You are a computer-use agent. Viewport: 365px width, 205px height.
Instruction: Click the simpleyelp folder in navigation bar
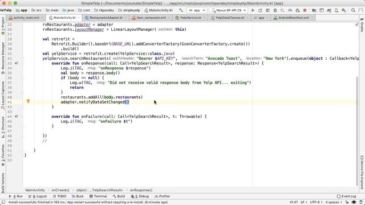pos(129,10)
